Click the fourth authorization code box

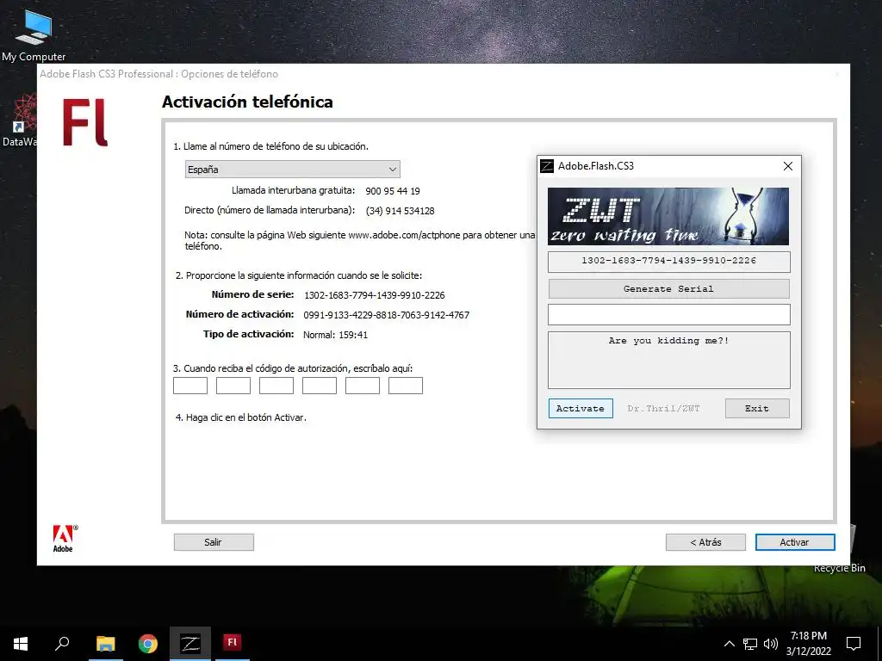[320, 386]
